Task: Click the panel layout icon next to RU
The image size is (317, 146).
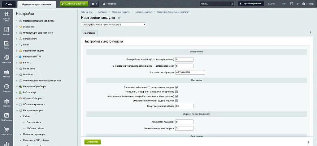Action: 292,4
